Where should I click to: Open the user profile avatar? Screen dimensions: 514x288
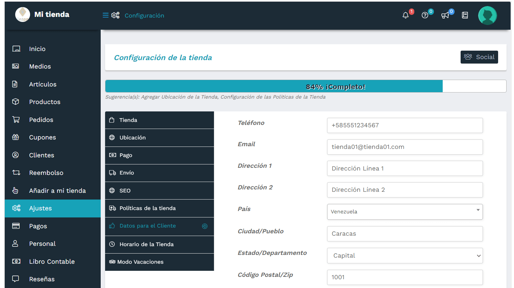pyautogui.click(x=487, y=15)
